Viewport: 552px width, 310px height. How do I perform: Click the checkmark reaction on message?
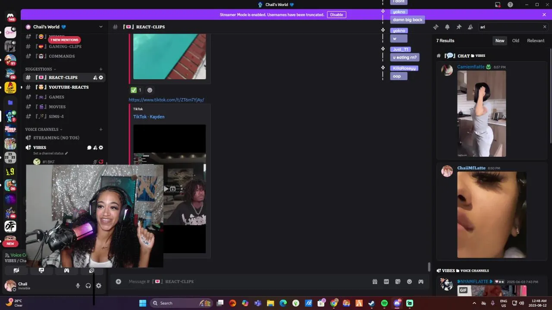[136, 90]
